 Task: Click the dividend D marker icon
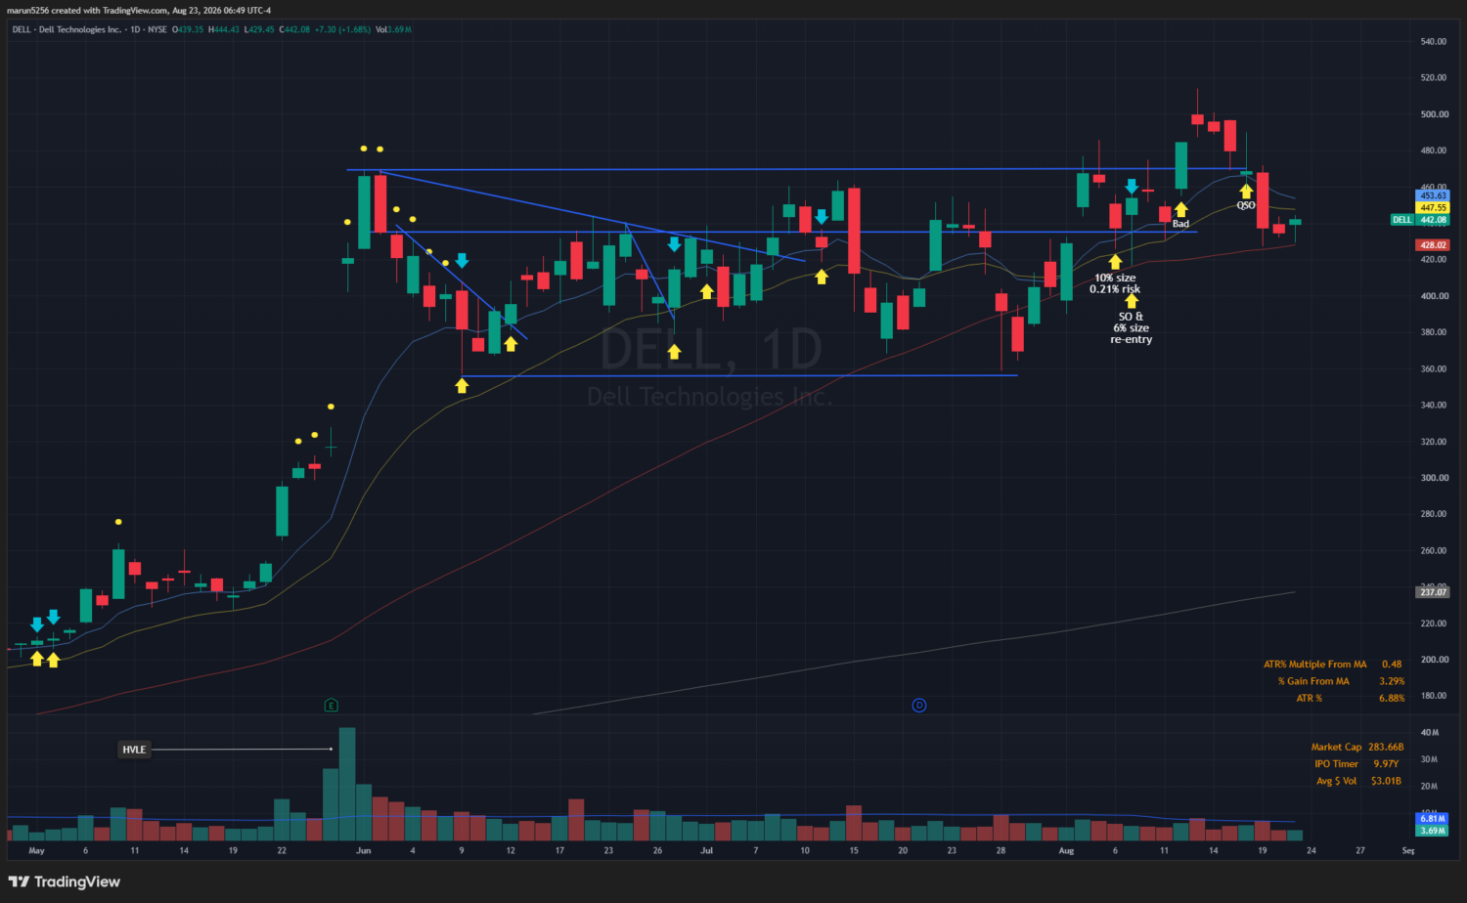919,705
